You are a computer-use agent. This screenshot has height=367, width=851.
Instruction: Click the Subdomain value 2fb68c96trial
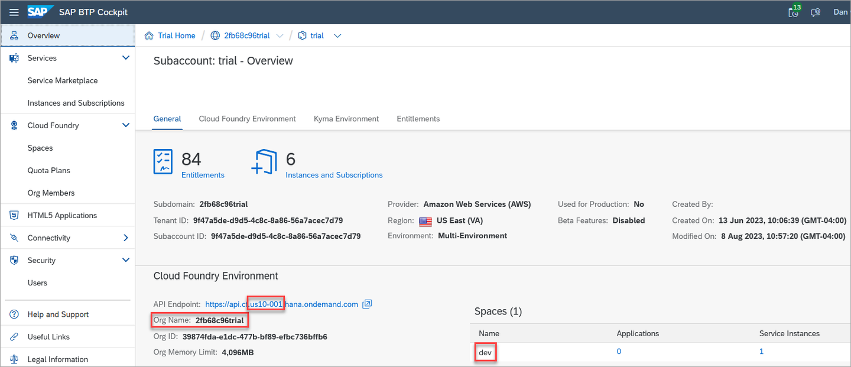point(223,204)
